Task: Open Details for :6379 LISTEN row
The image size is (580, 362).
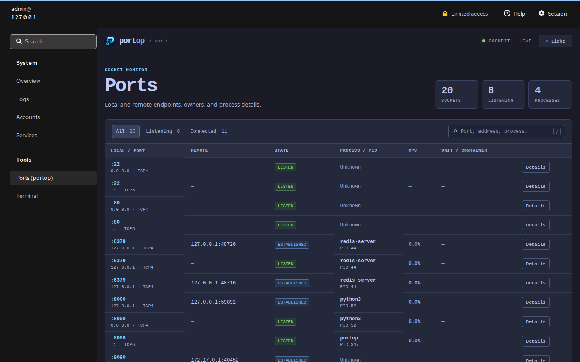Action: [x=536, y=264]
